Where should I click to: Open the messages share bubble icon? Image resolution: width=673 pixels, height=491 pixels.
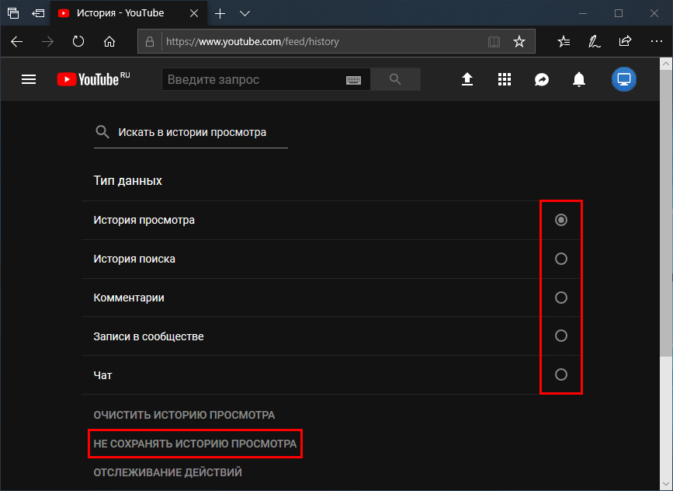tap(542, 79)
